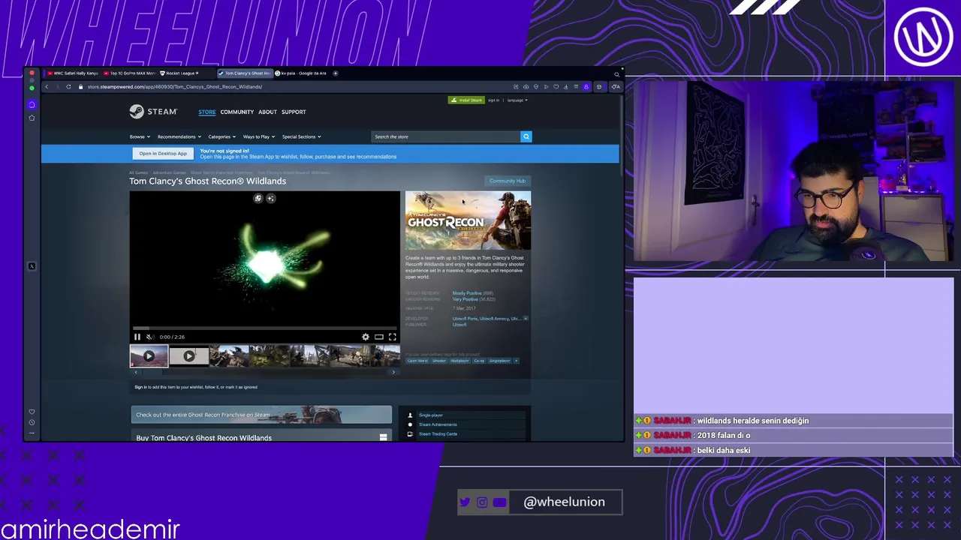Reload the page in the browser
The height and width of the screenshot is (540, 961).
(x=68, y=86)
